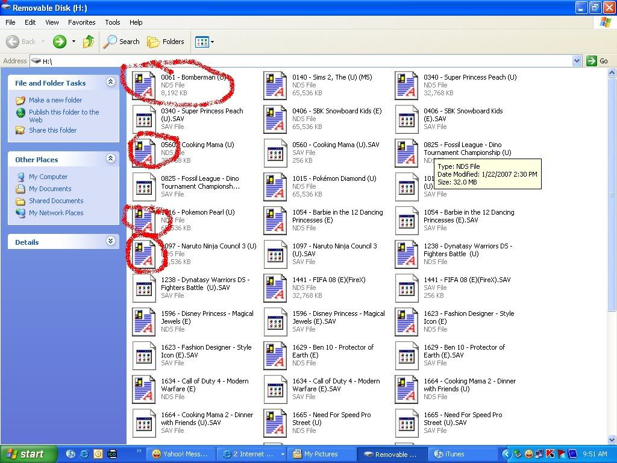Select the Need For Speed Pro Street (U).SAV icon
Viewport: 617px width, 463px height.
[406, 424]
